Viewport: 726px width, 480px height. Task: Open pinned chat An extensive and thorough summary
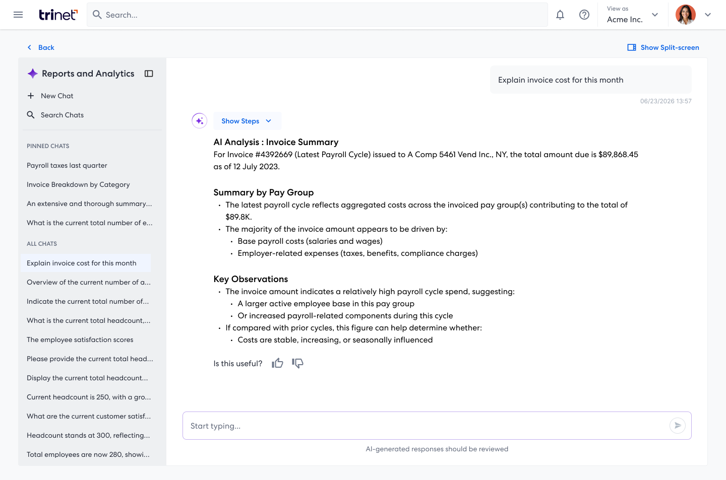89,203
